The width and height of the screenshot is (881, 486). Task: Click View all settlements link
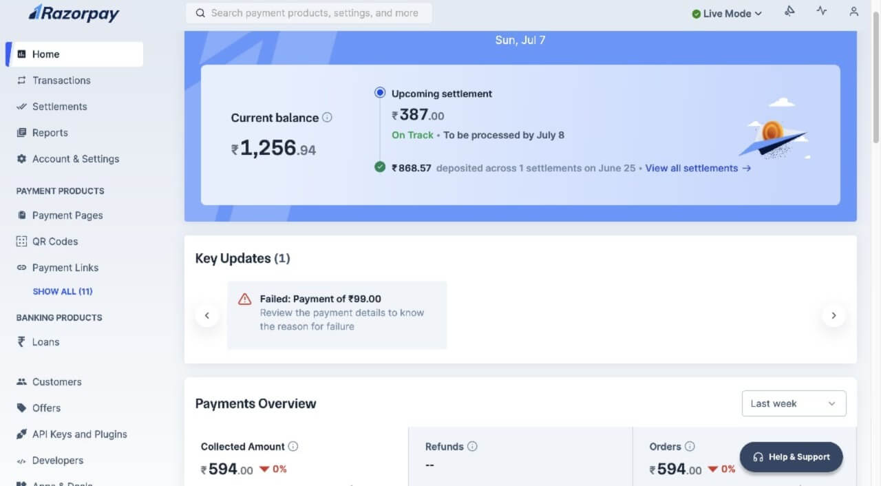coord(697,168)
